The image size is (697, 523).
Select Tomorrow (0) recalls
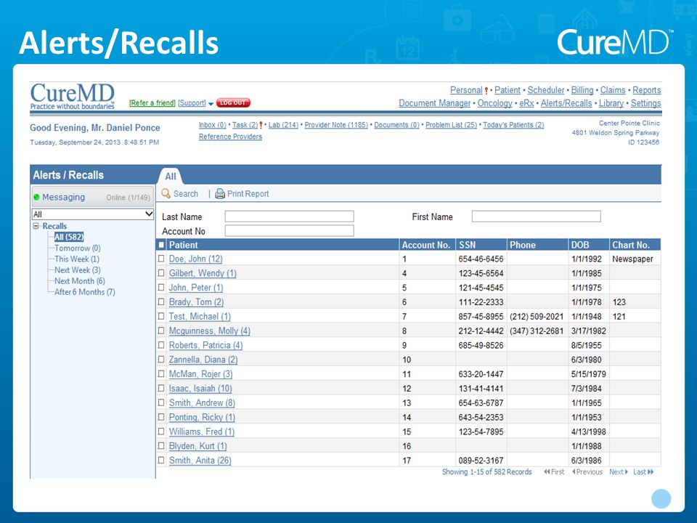tap(78, 248)
